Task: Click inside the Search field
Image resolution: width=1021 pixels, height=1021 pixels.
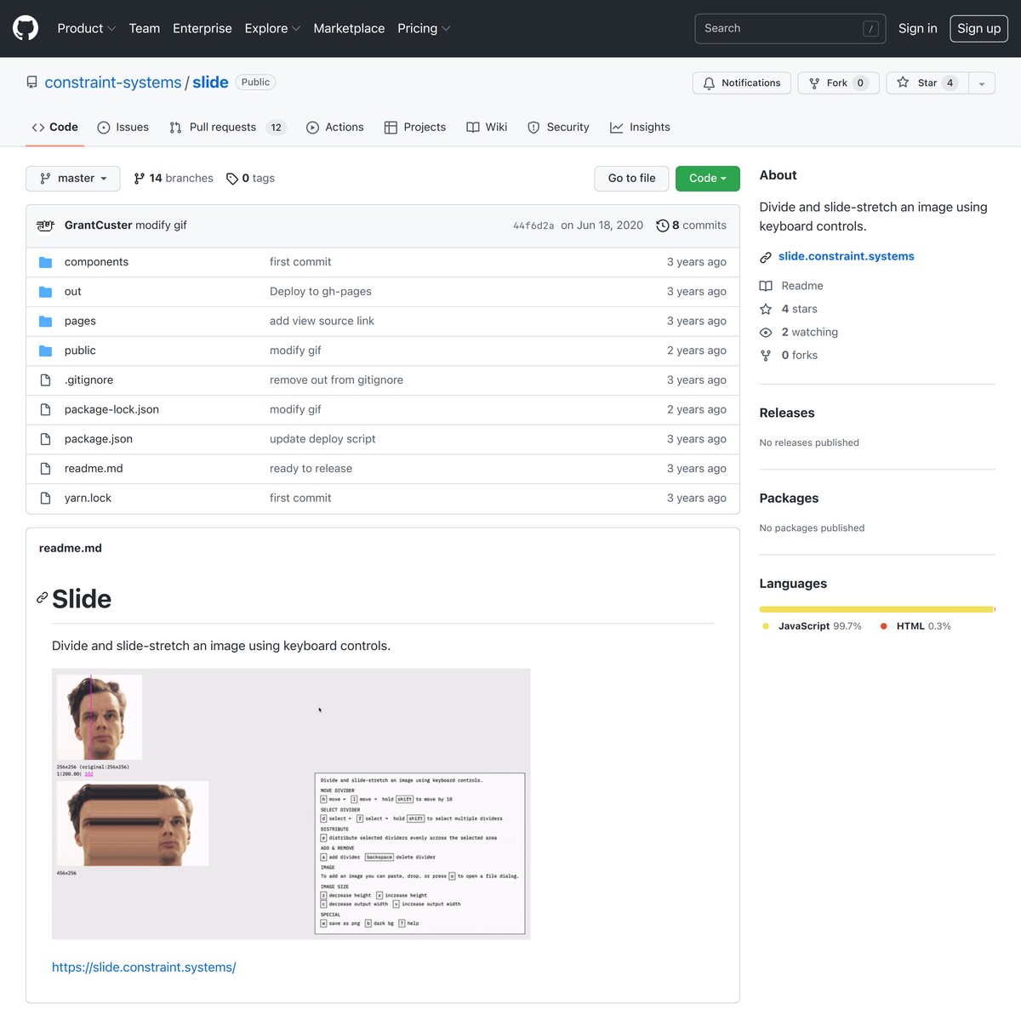Action: point(783,28)
